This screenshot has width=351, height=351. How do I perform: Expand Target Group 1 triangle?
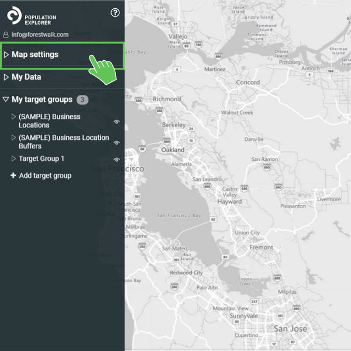click(13, 159)
